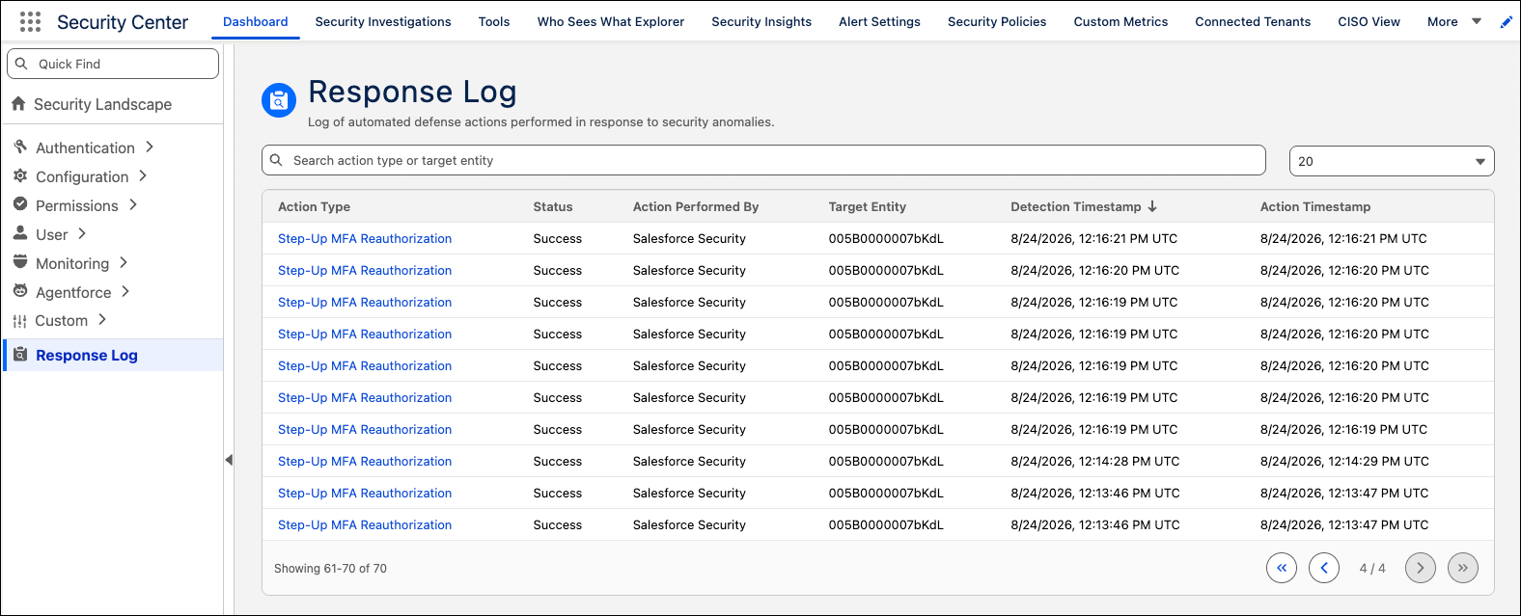Screen dimensions: 1521x616
Task: Collapse the sidebar with the arrow handle
Action: click(229, 460)
